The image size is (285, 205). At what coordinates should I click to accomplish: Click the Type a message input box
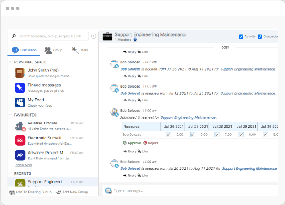pos(190,190)
